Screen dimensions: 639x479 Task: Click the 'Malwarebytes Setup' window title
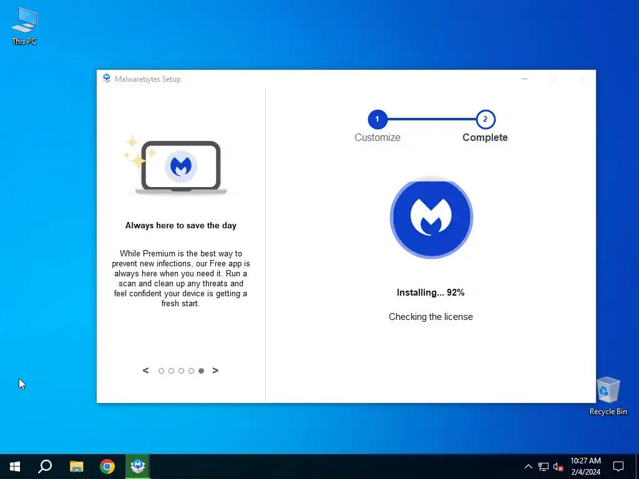pos(147,79)
